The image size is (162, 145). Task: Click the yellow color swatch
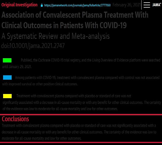tap(7, 96)
